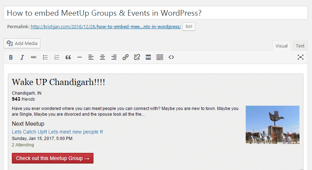The image size is (312, 170).
Task: Click the Add Media button
Action: (22, 43)
